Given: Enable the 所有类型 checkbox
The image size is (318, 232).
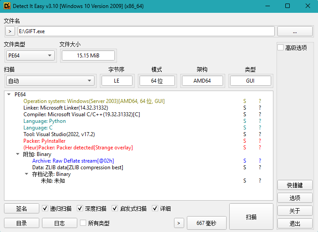Looking at the screenshot, I should [x=83, y=223].
